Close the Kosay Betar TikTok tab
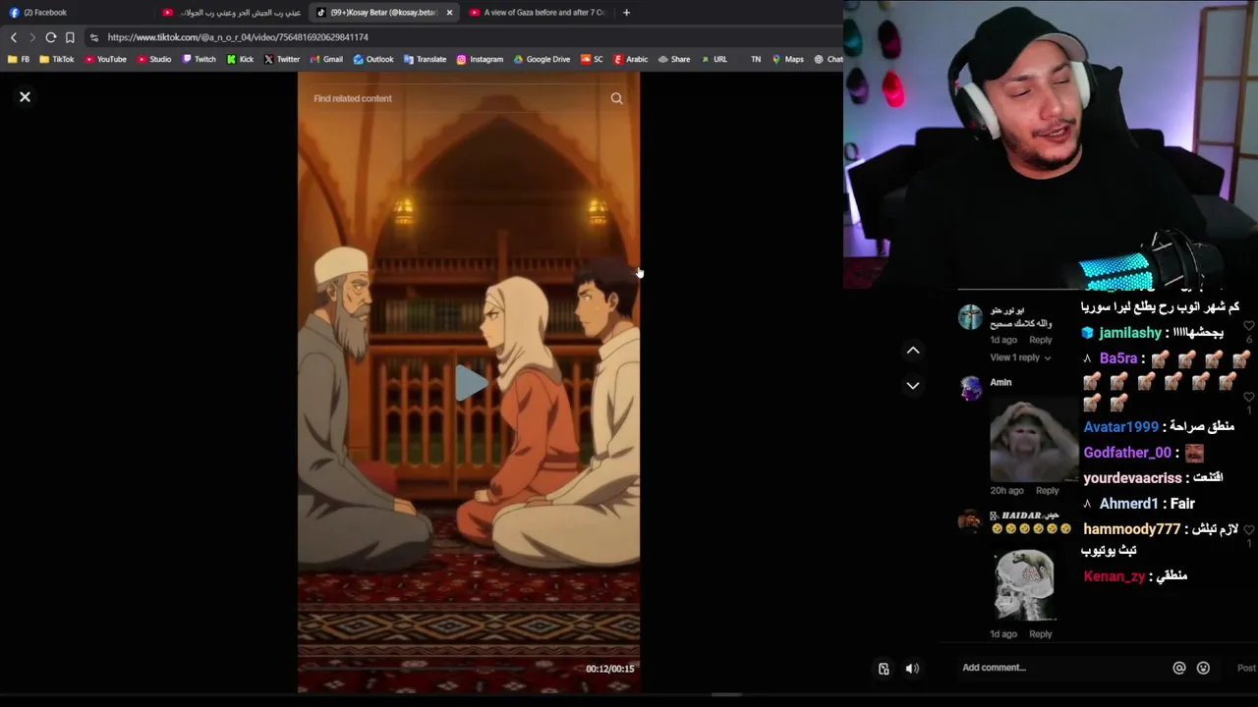Screen dimensions: 1258x707 449,13
